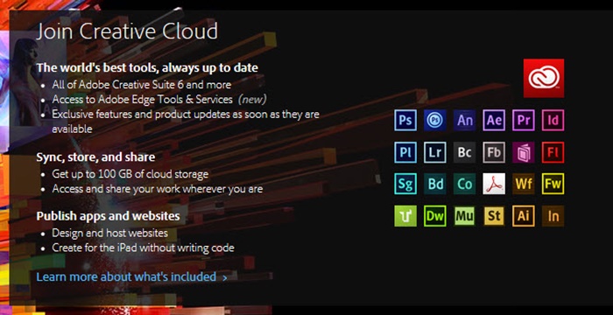Click the 'Sync, store, and share' heading

coord(95,157)
